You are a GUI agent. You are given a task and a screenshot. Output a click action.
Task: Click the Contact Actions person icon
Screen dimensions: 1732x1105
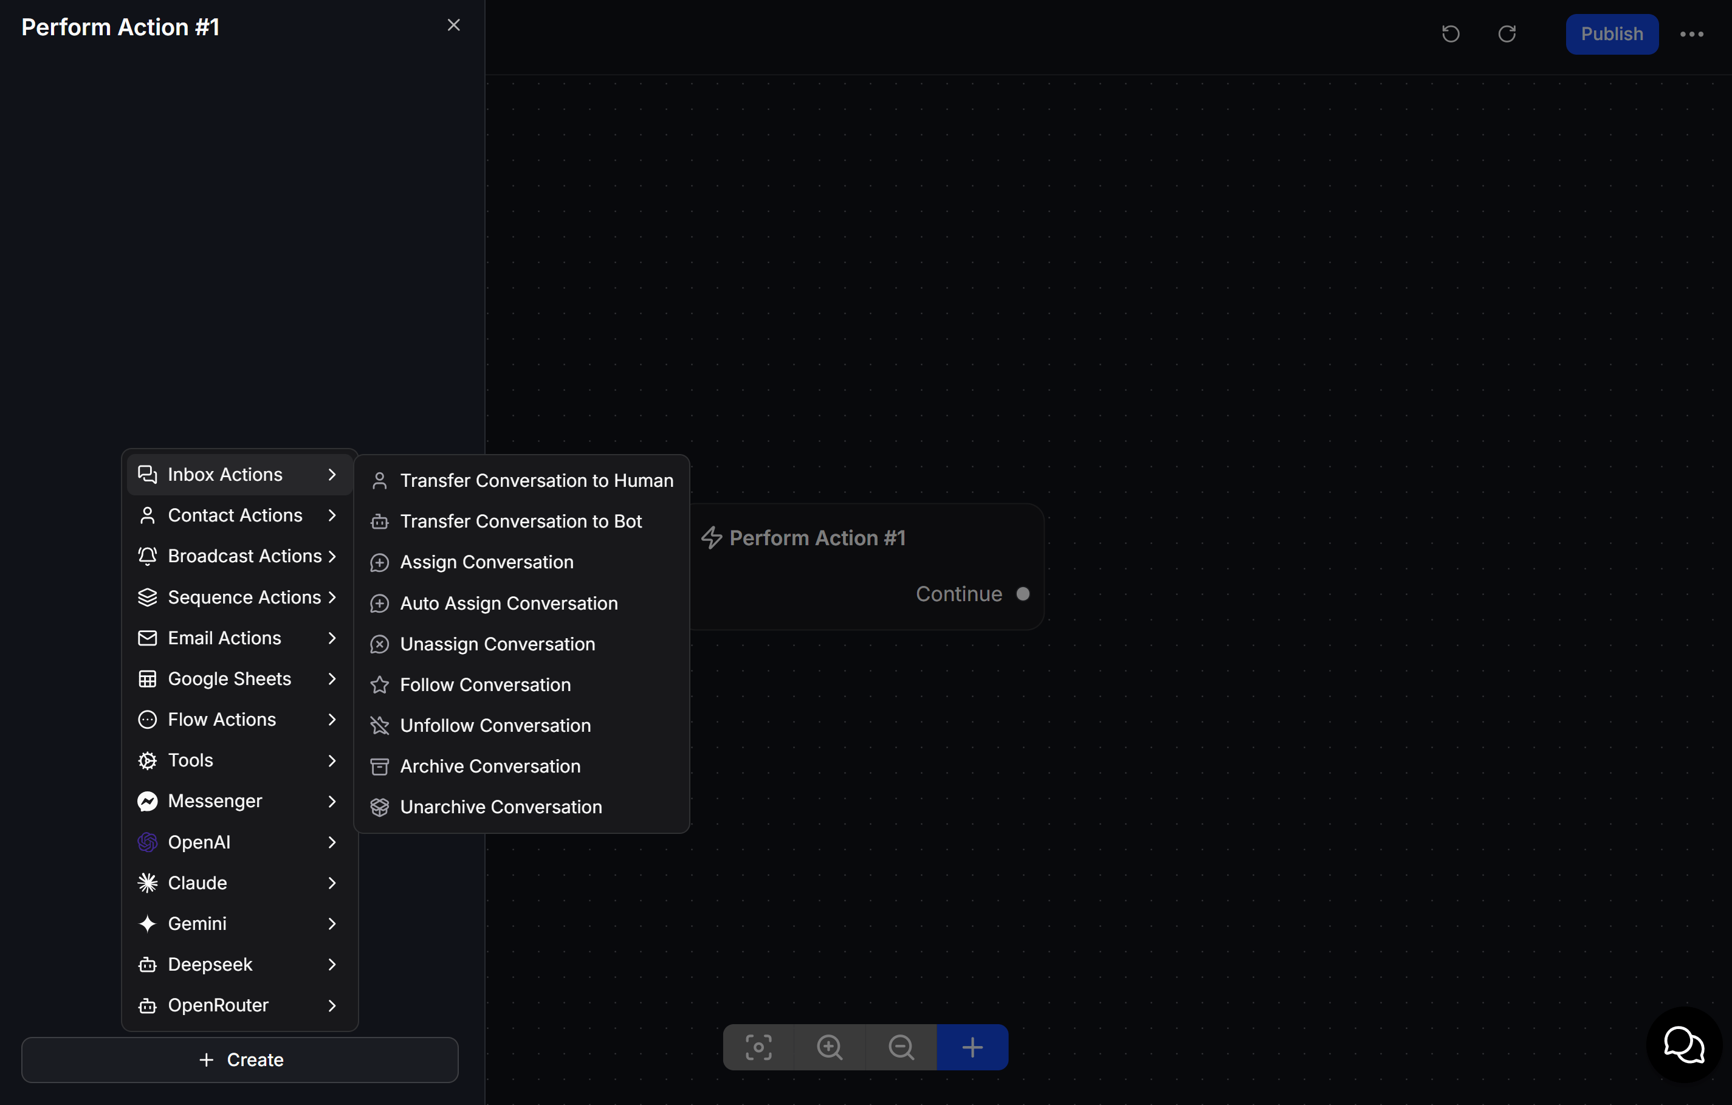point(148,515)
